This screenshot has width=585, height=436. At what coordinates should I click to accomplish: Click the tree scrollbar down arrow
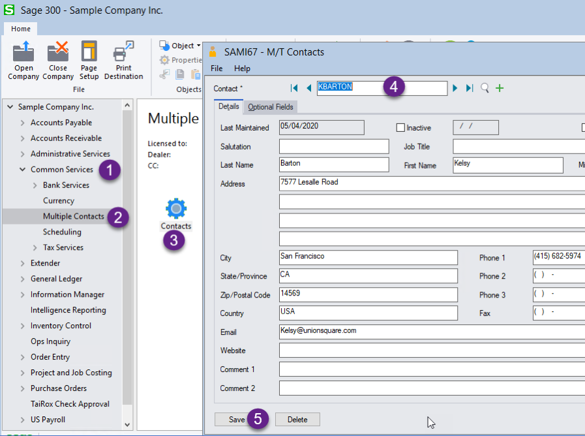127,425
